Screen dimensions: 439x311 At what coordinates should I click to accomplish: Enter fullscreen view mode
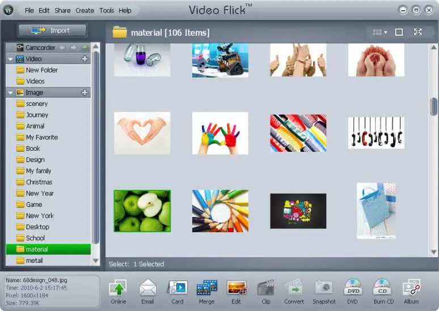417,32
